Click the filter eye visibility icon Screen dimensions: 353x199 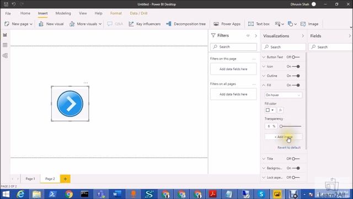point(248,35)
